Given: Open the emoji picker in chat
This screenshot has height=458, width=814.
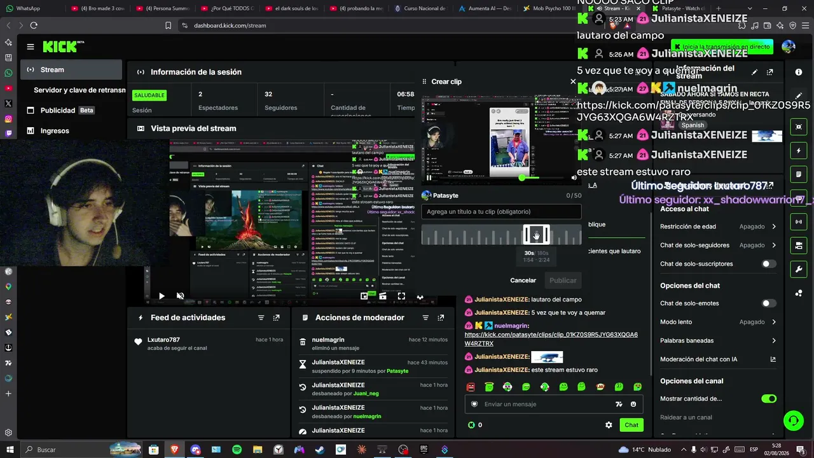Looking at the screenshot, I should point(633,404).
